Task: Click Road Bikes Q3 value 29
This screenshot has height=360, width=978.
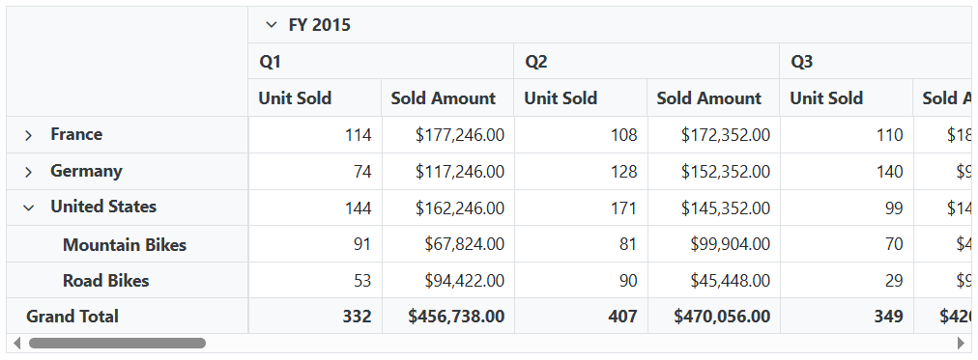Action: click(847, 280)
